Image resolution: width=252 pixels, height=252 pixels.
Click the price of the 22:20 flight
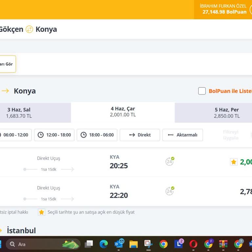point(246,192)
